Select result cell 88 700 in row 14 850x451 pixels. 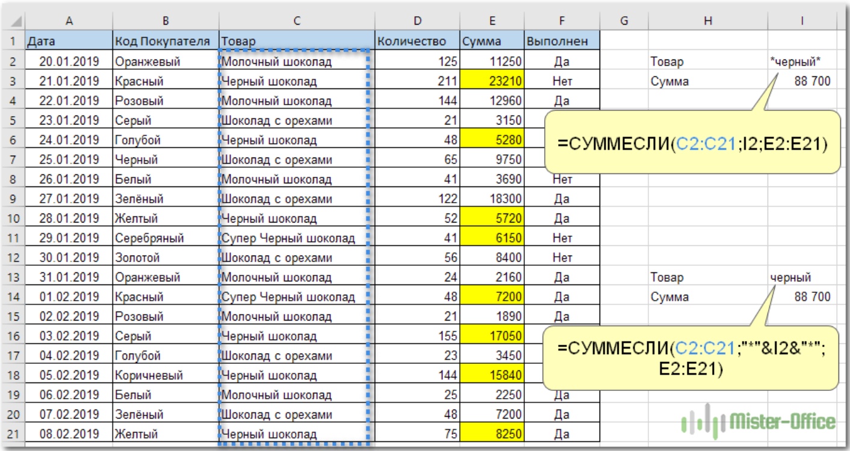(x=802, y=297)
